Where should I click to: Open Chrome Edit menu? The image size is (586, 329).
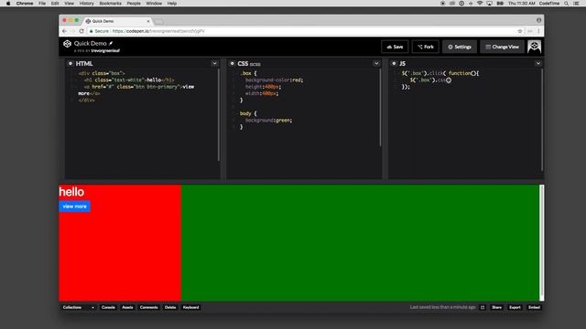pos(55,4)
